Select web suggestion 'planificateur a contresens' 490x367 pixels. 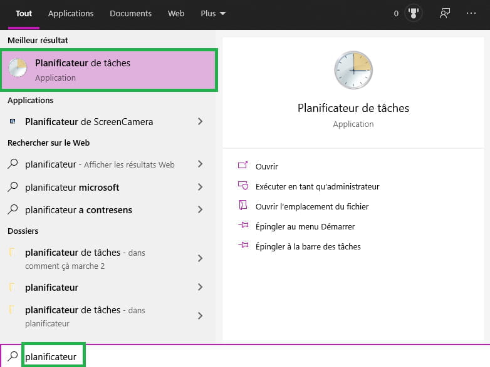click(x=108, y=210)
